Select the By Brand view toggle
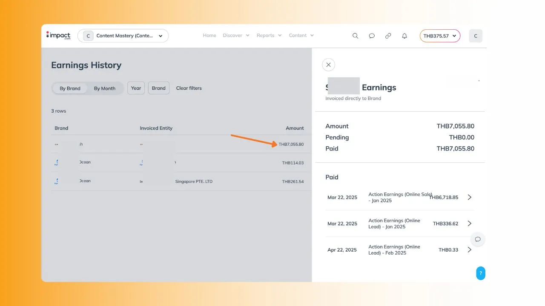 click(70, 88)
